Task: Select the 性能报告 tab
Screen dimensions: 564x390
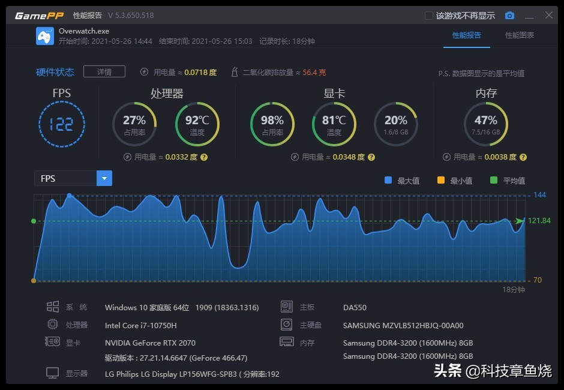Action: tap(467, 36)
